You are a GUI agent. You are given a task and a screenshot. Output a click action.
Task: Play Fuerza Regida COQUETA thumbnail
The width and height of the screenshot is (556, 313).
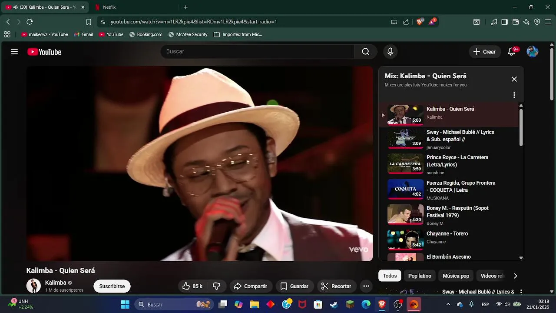tap(405, 189)
